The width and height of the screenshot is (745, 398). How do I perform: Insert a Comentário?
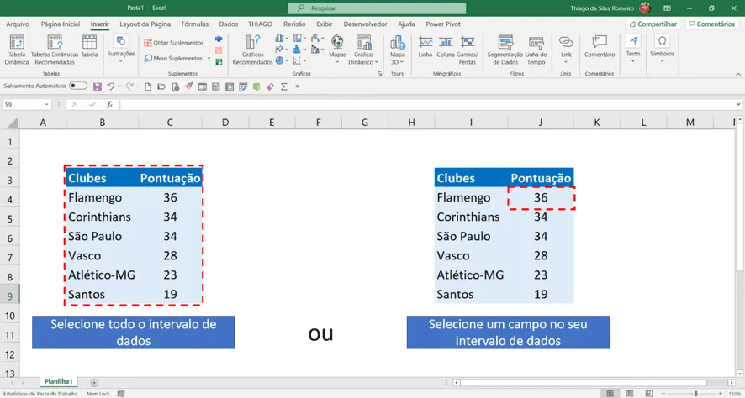600,46
